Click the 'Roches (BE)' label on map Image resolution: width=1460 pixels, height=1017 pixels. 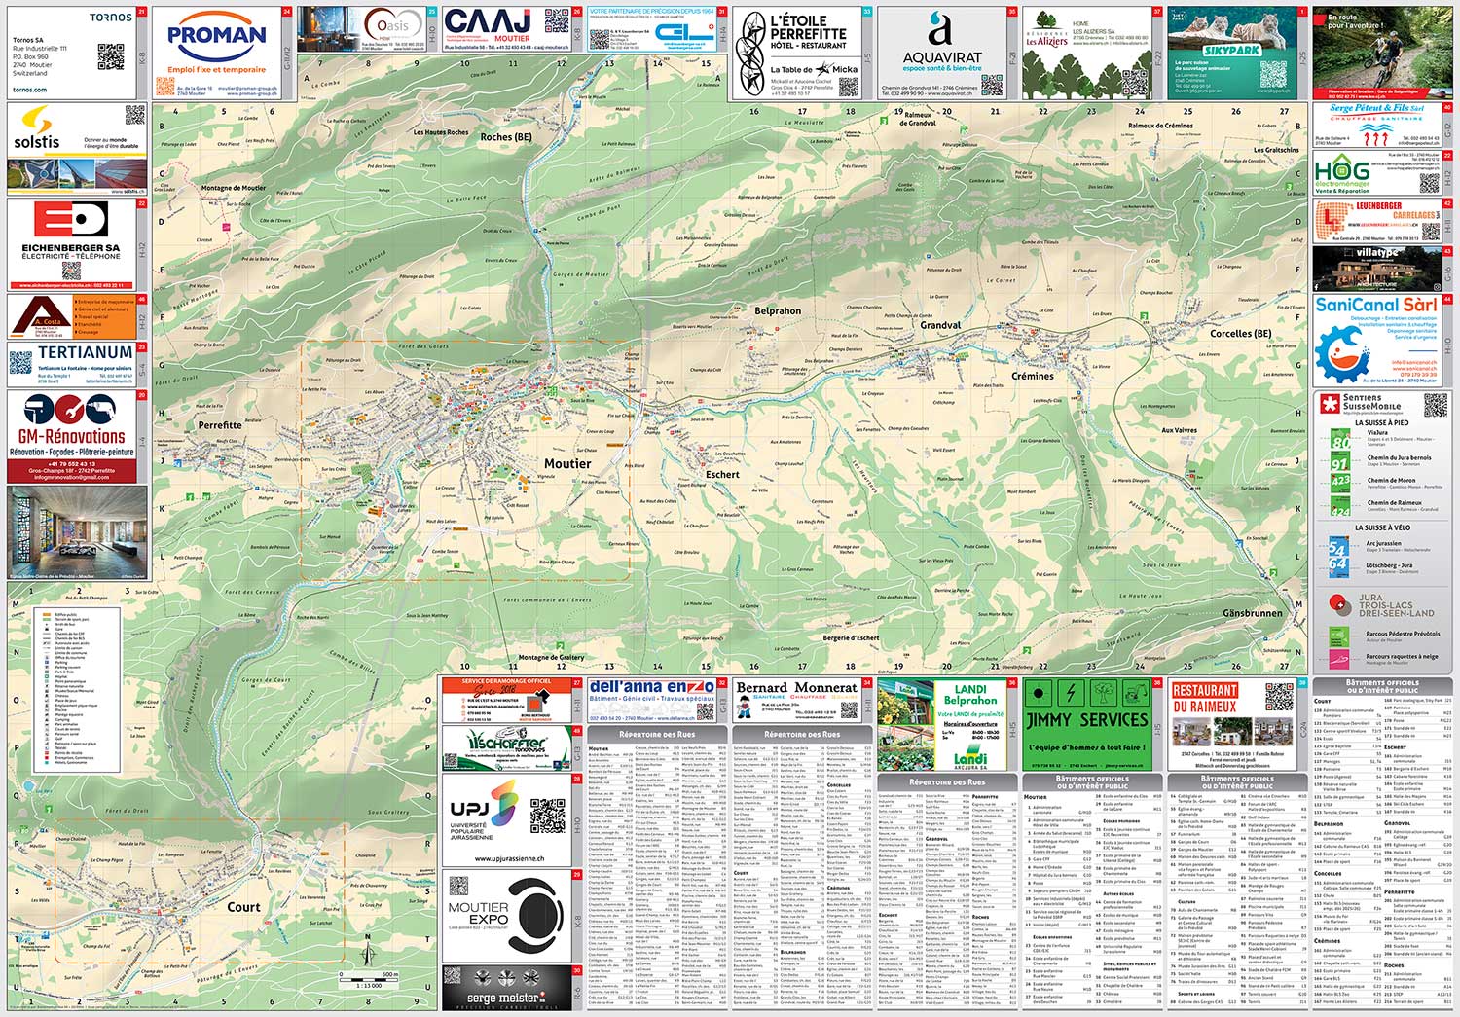pos(506,137)
